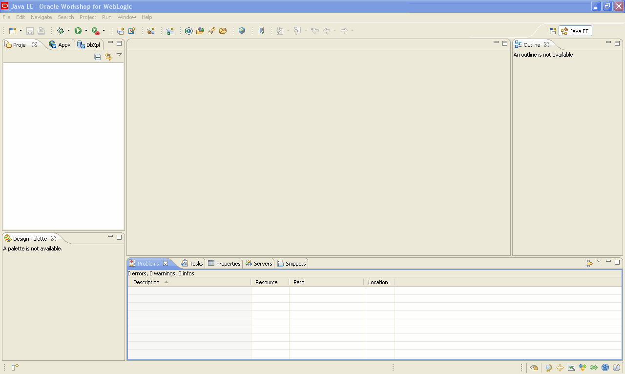Close the Problems tab
Screen dimensions: 625x374
click(166, 263)
